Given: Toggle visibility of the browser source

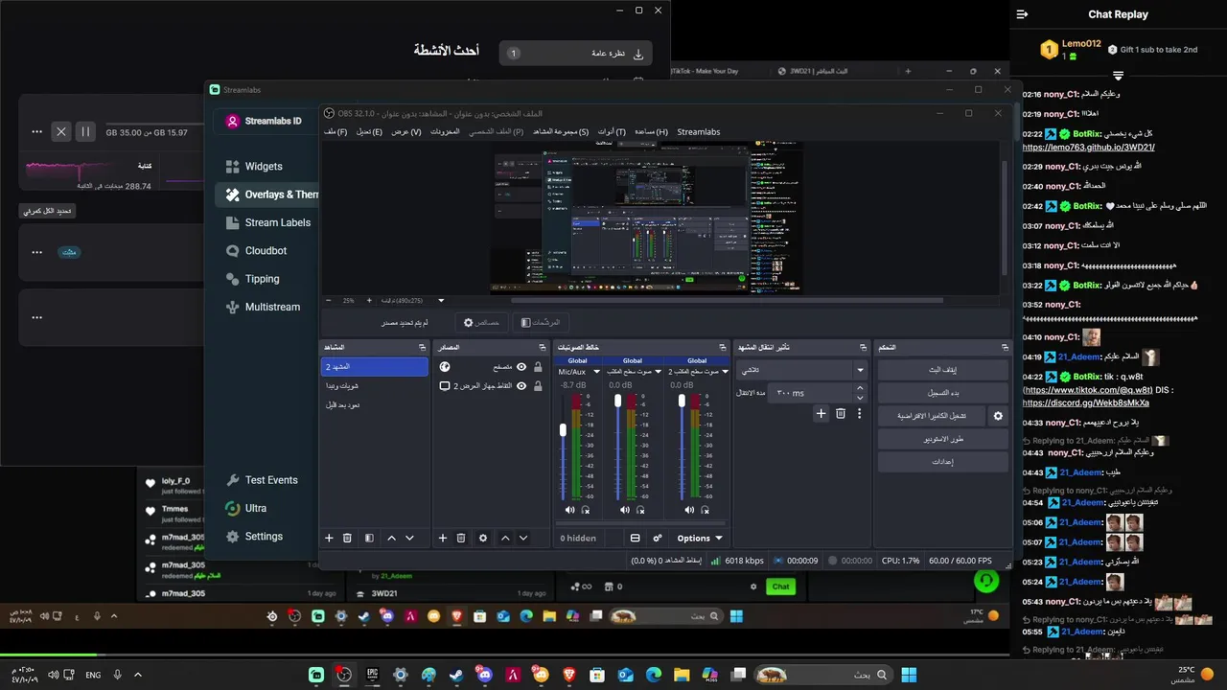Looking at the screenshot, I should coord(521,367).
